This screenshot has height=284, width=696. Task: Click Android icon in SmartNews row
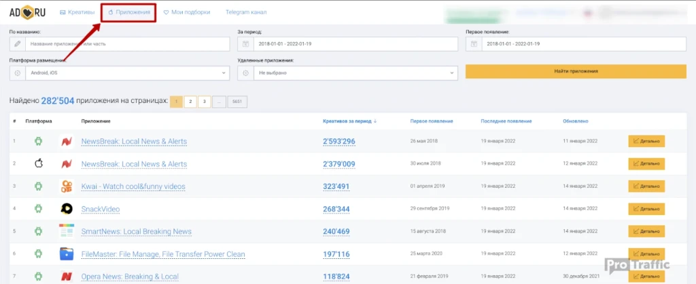39,231
